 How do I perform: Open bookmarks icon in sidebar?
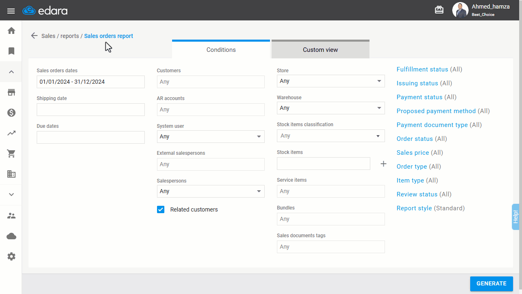(x=11, y=51)
